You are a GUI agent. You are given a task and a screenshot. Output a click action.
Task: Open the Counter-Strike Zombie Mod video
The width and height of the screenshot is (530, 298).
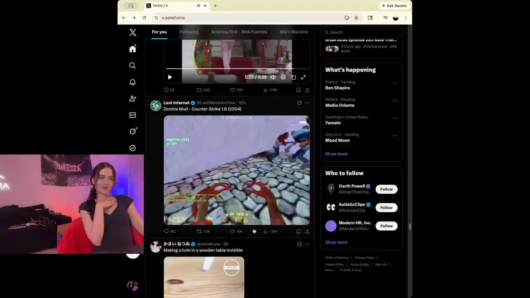click(236, 170)
